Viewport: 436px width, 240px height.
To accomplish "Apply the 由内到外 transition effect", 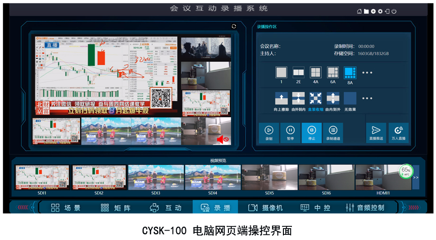I will tap(333, 98).
